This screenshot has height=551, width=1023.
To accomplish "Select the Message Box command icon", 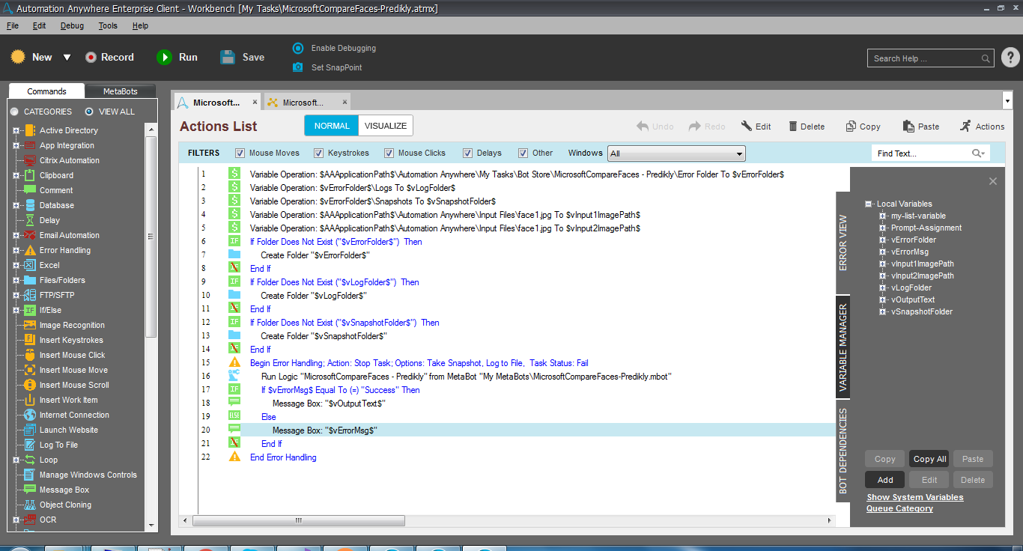I will pos(29,490).
